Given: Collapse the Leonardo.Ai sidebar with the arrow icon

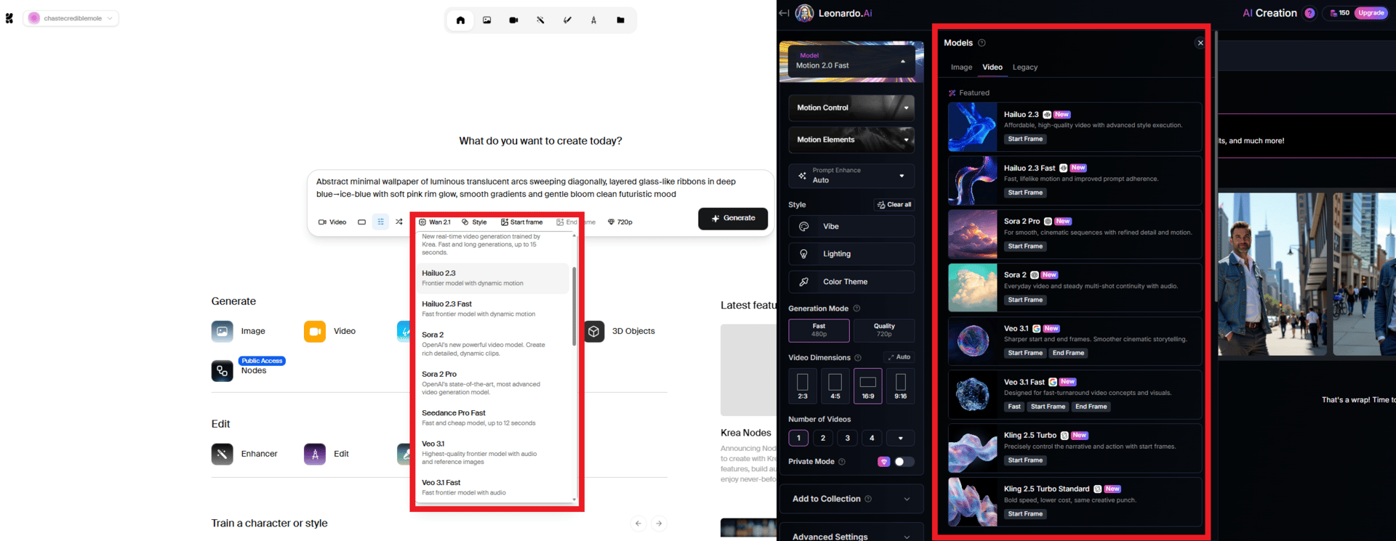Looking at the screenshot, I should point(784,13).
